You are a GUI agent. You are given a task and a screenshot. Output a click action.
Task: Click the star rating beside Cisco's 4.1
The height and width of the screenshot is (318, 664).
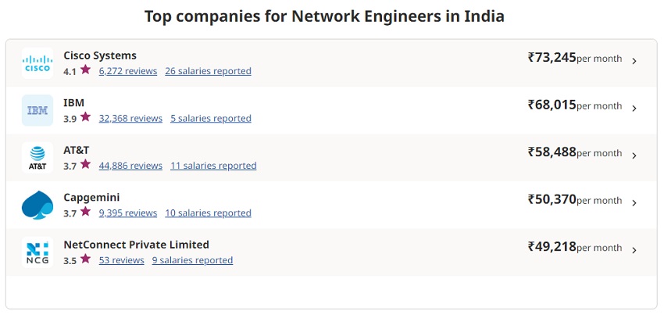[85, 70]
